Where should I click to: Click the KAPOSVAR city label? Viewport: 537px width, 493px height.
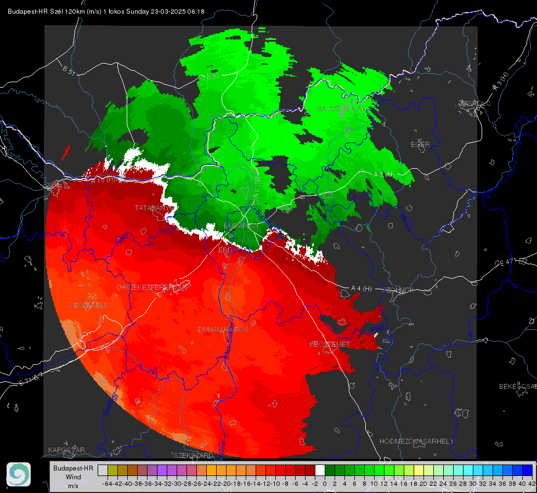(x=66, y=450)
